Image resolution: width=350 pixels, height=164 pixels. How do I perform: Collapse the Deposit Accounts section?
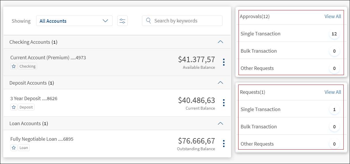click(x=220, y=83)
